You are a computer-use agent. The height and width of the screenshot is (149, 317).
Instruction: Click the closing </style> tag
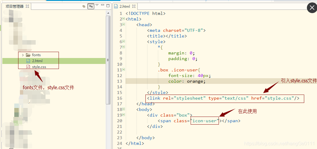[158, 92]
